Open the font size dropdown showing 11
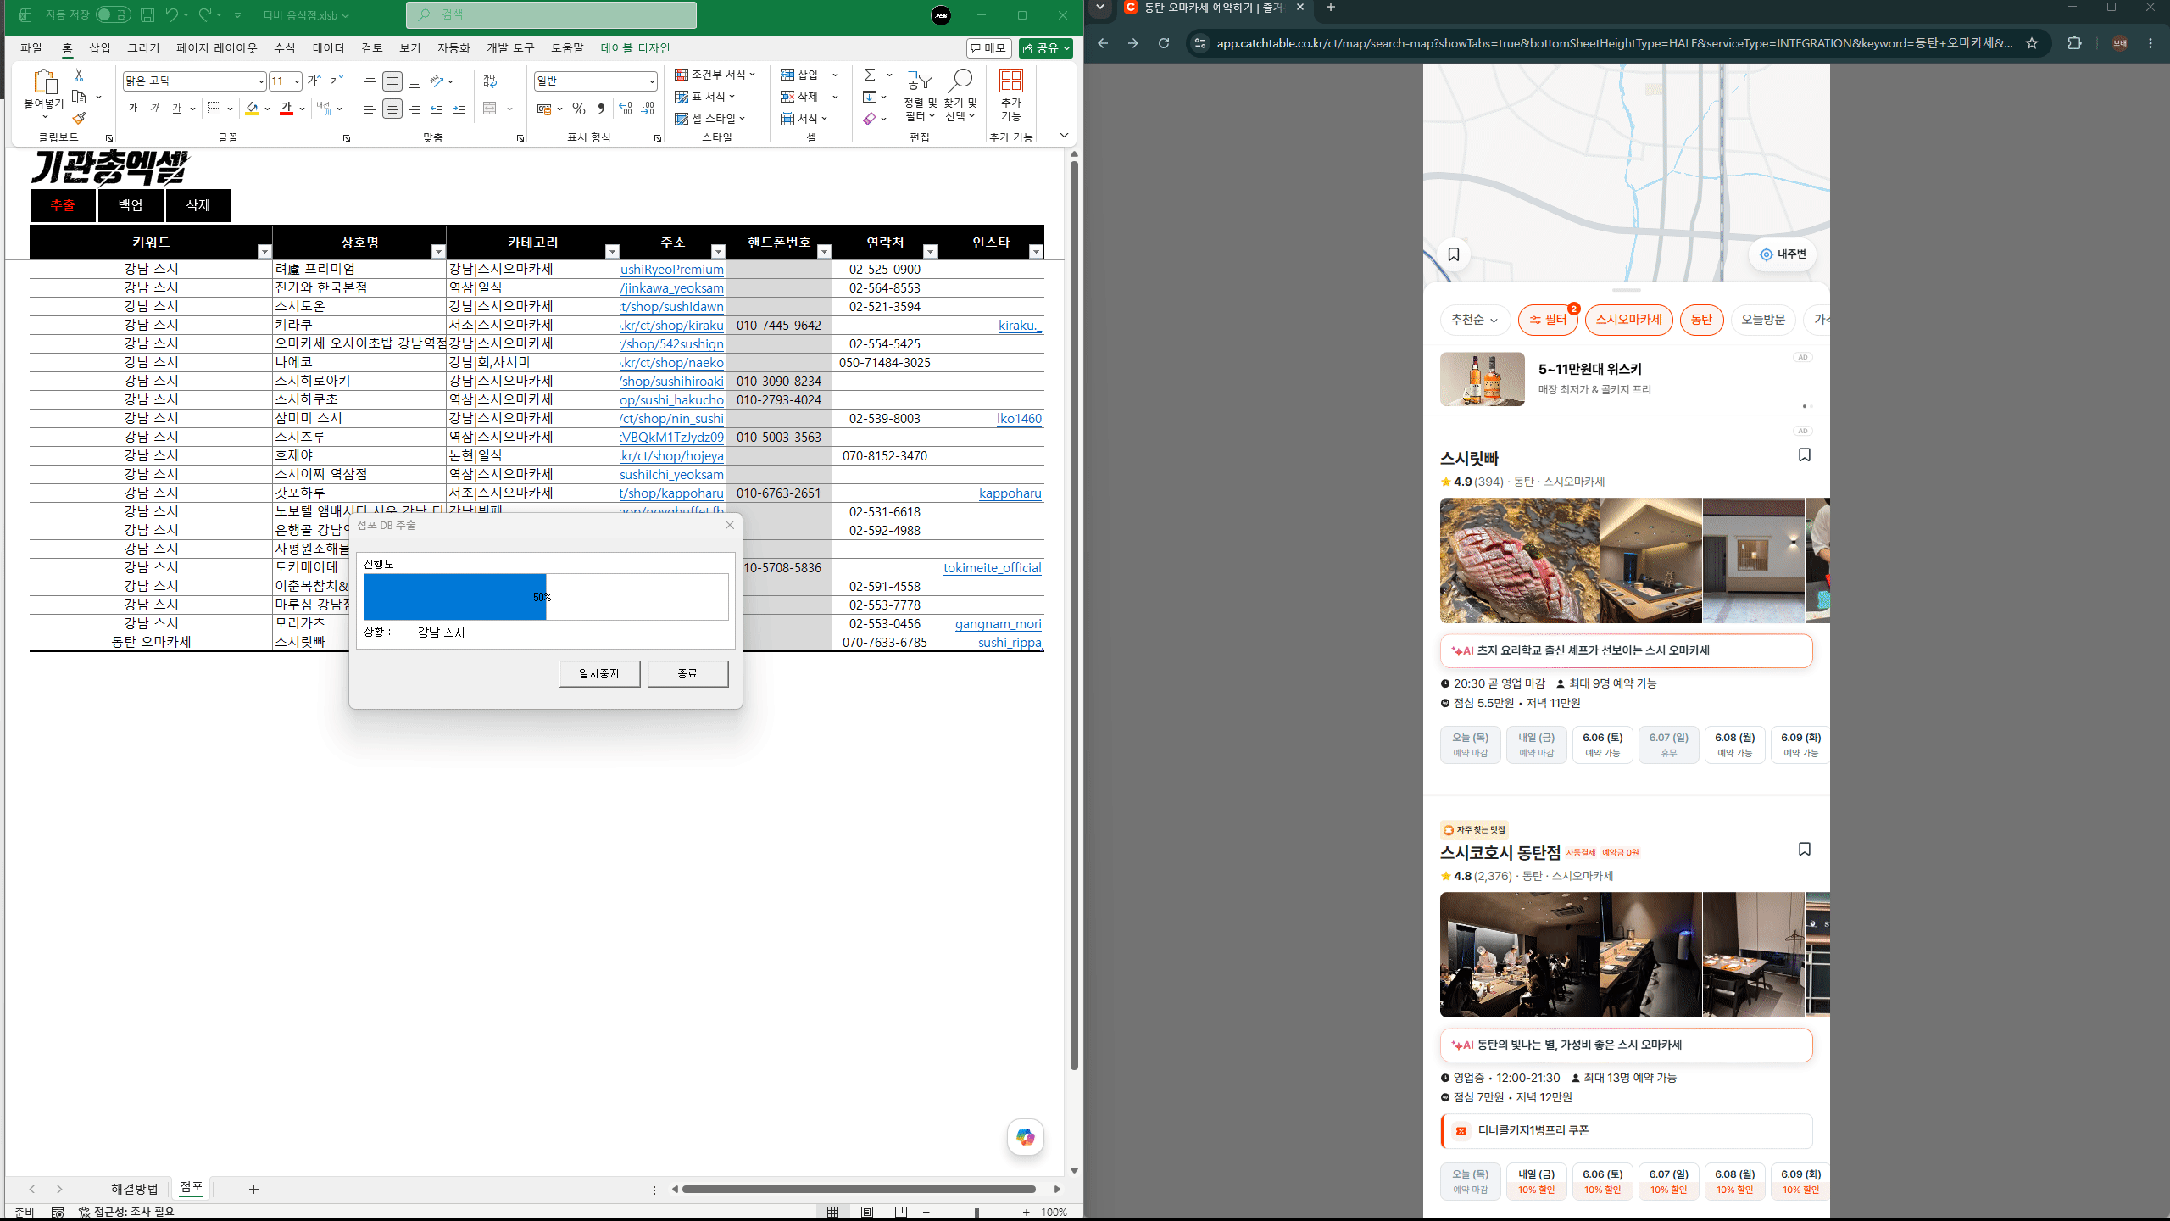The width and height of the screenshot is (2170, 1221). (296, 81)
